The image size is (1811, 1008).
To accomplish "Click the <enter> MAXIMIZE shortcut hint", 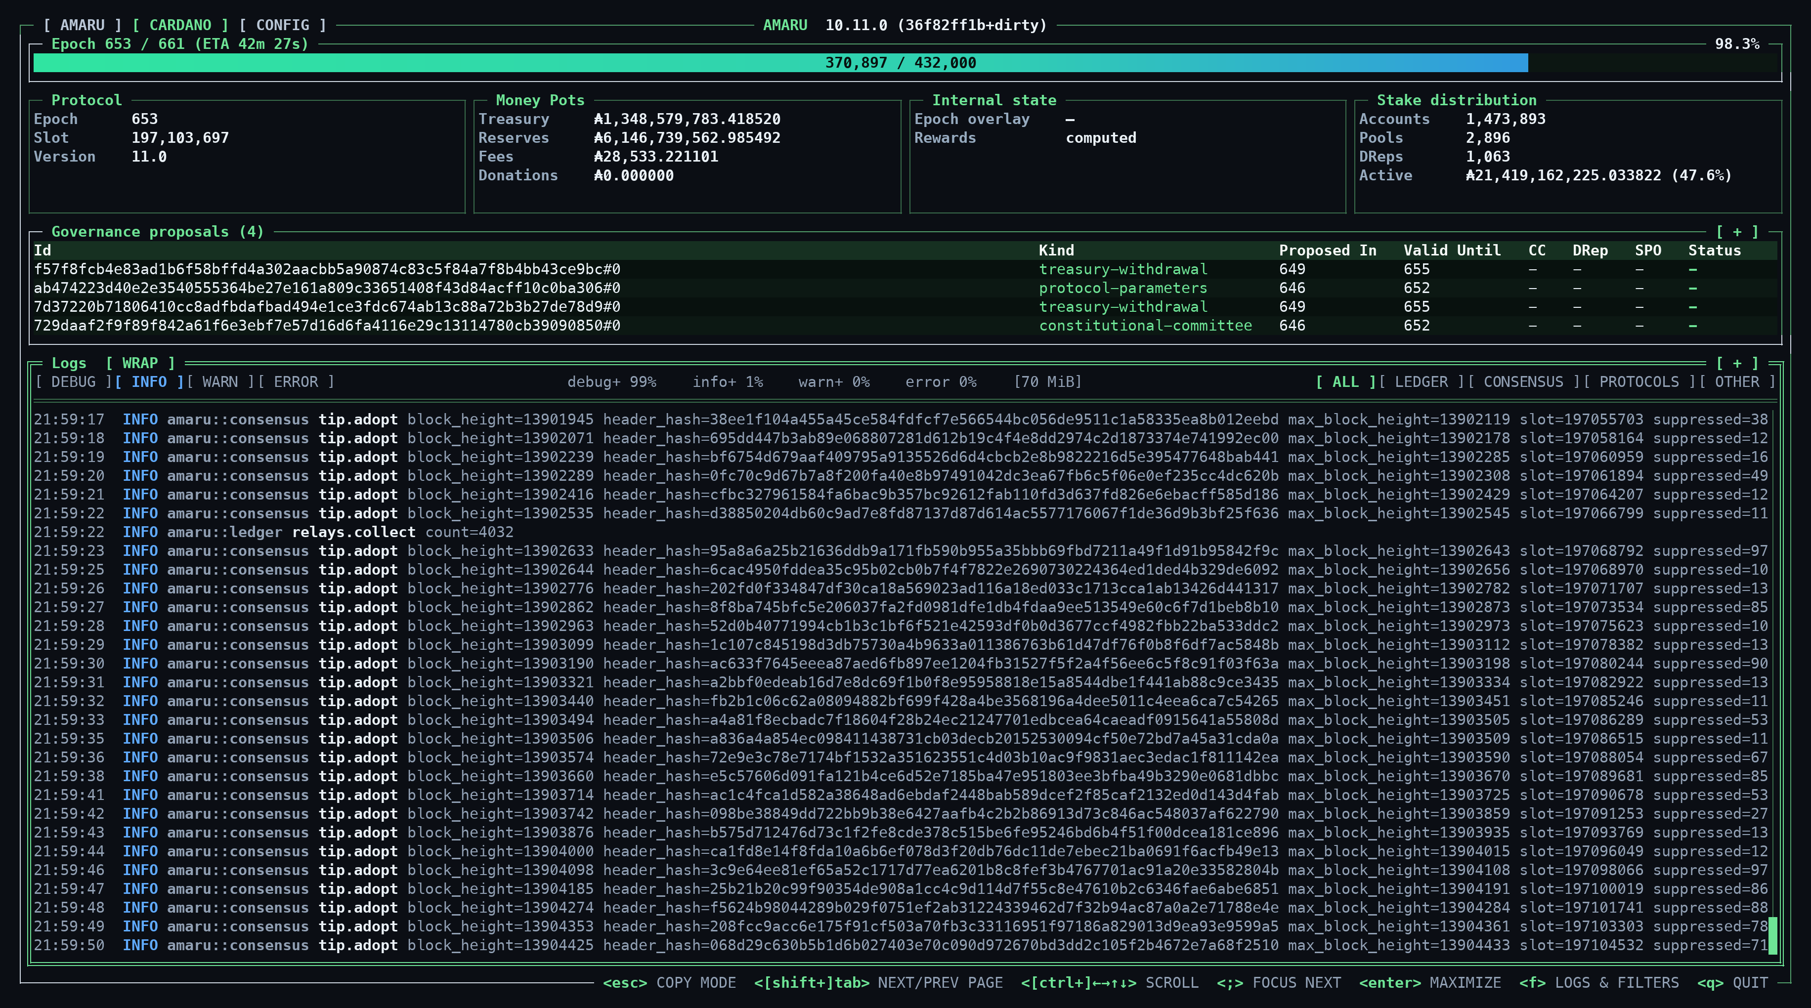I will point(1430,983).
